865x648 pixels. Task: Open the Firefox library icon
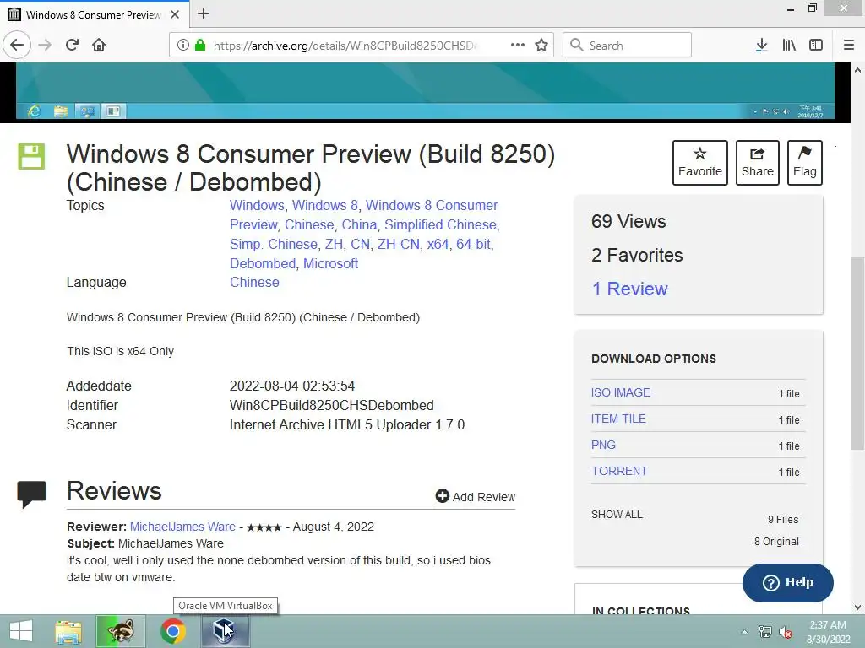pos(789,46)
